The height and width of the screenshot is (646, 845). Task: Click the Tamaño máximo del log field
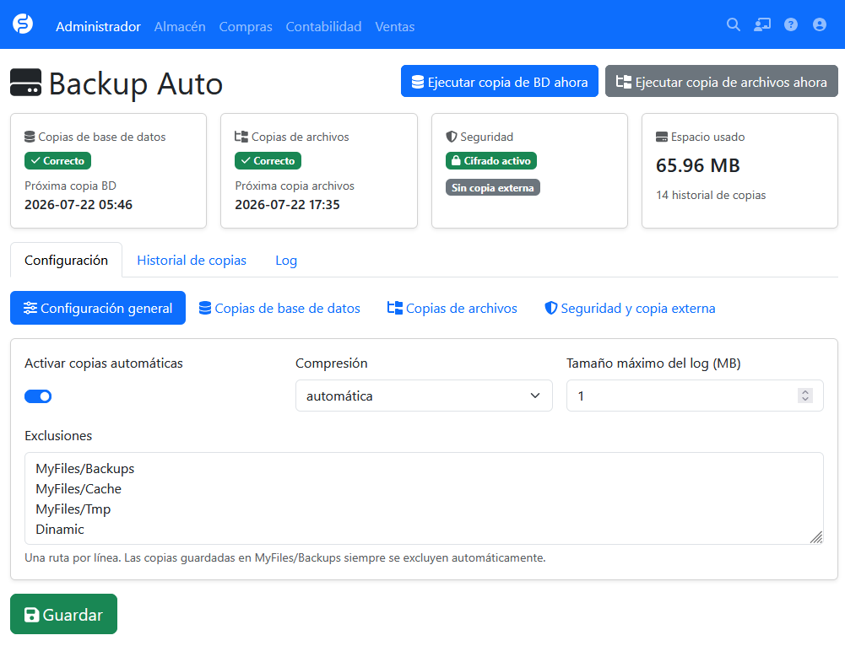[x=695, y=396]
